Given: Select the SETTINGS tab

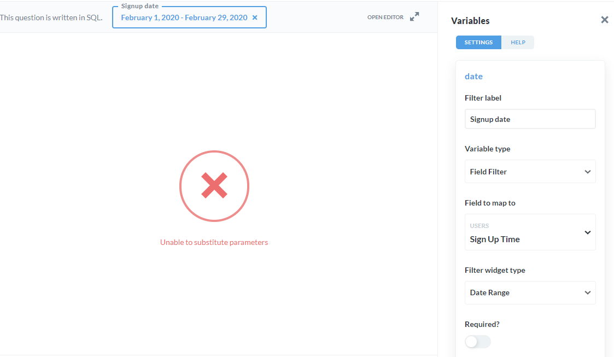Looking at the screenshot, I should (x=478, y=42).
